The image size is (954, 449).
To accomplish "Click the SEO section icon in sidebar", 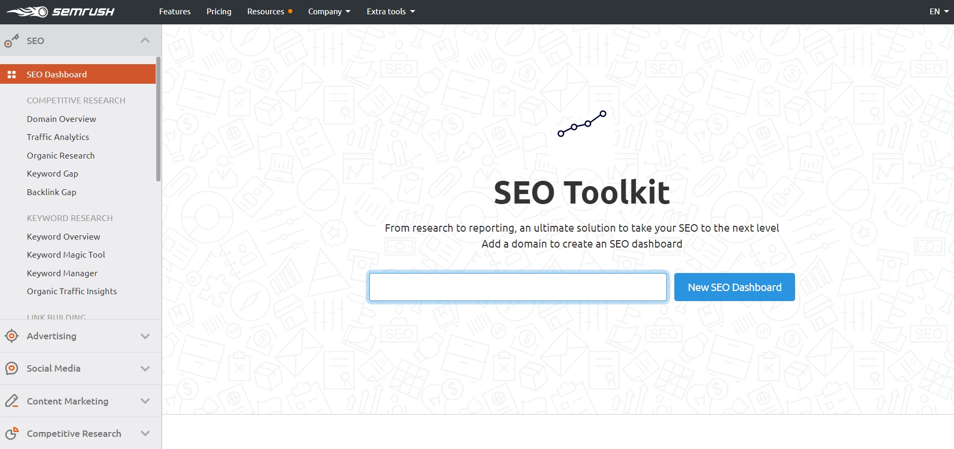I will tap(12, 41).
